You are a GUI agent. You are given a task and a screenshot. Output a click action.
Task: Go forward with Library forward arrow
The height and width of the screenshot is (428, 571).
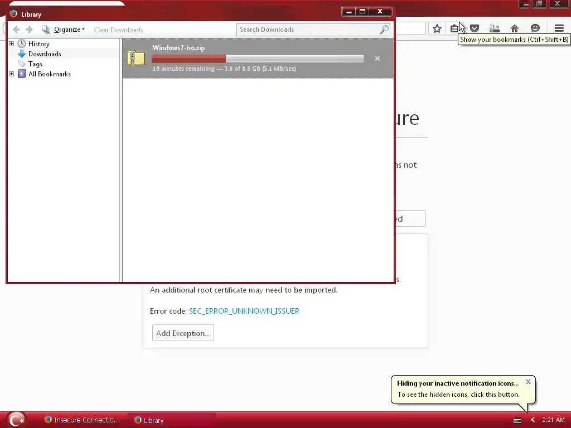point(30,30)
